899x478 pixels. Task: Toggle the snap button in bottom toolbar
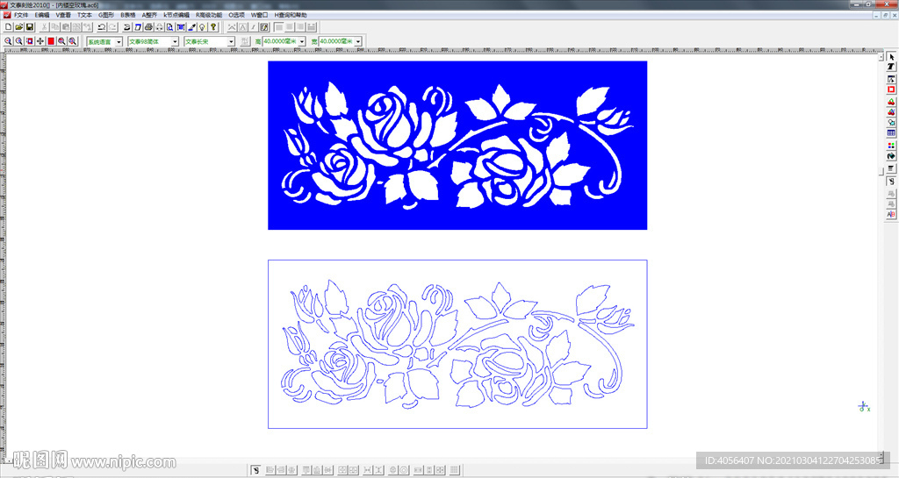click(255, 470)
